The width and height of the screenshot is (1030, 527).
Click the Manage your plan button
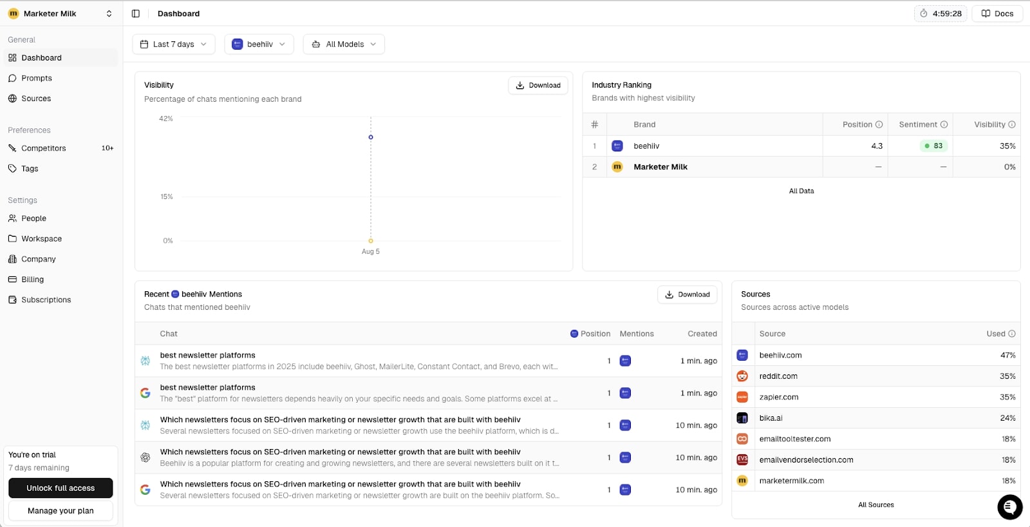pyautogui.click(x=61, y=511)
